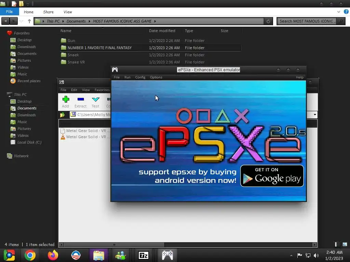
Task: Click the ePSXe gamepad taskbar button
Action: [167, 255]
